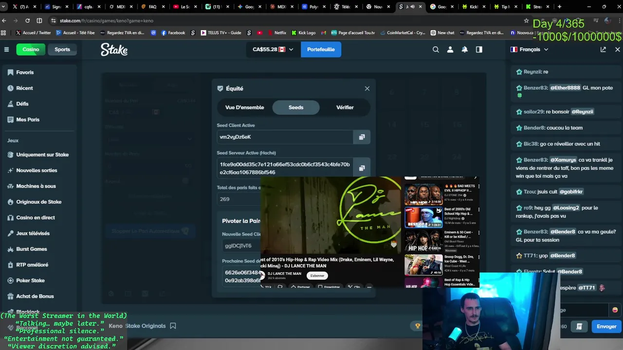Viewport: 623px width, 350px height.
Task: Select the Vérifier tab
Action: [345, 107]
